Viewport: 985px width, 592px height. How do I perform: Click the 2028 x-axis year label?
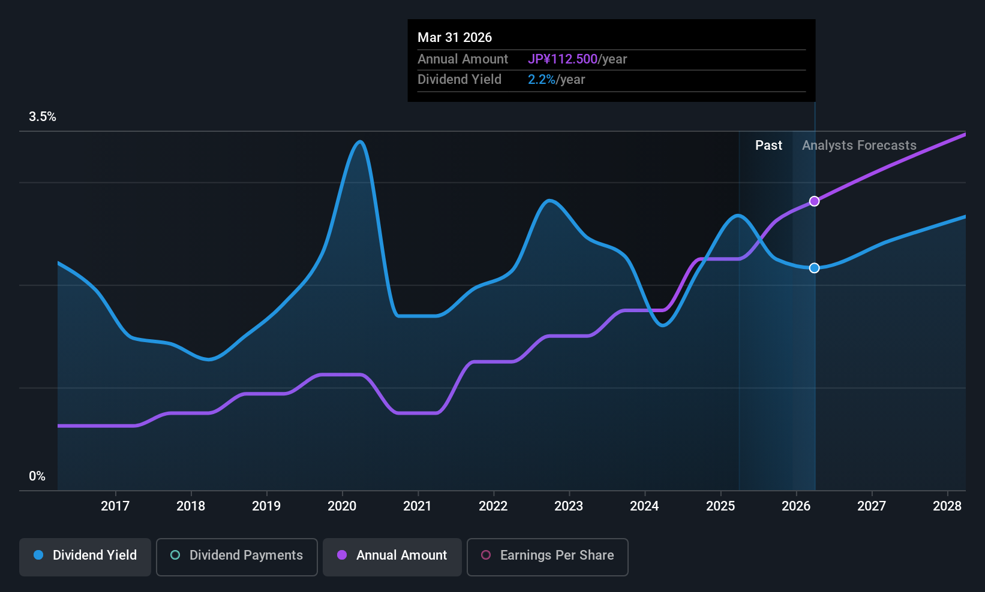pos(947,506)
